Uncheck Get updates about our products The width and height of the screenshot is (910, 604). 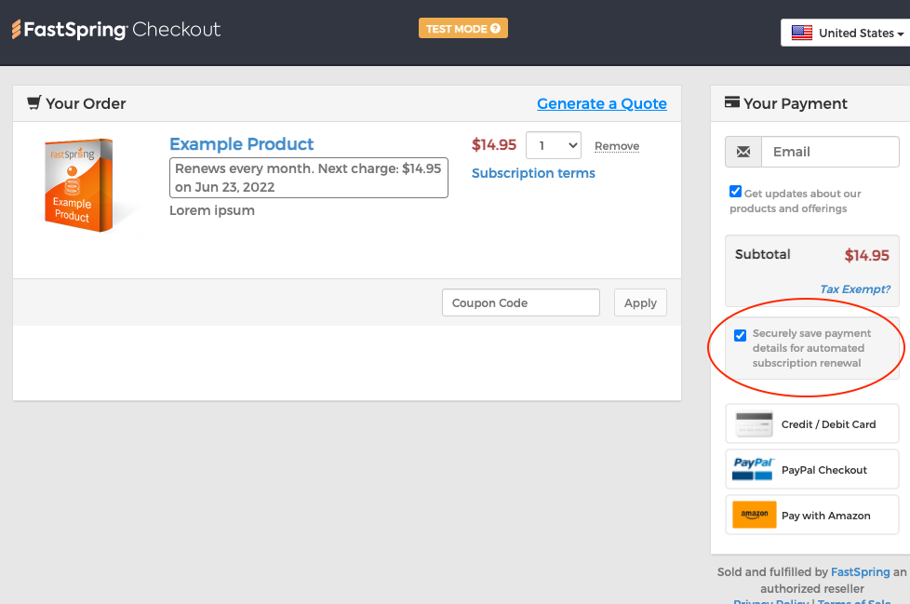coord(735,192)
